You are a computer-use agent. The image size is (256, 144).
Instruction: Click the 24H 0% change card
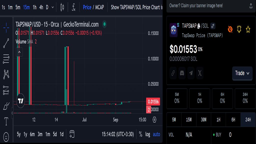coord(245,98)
